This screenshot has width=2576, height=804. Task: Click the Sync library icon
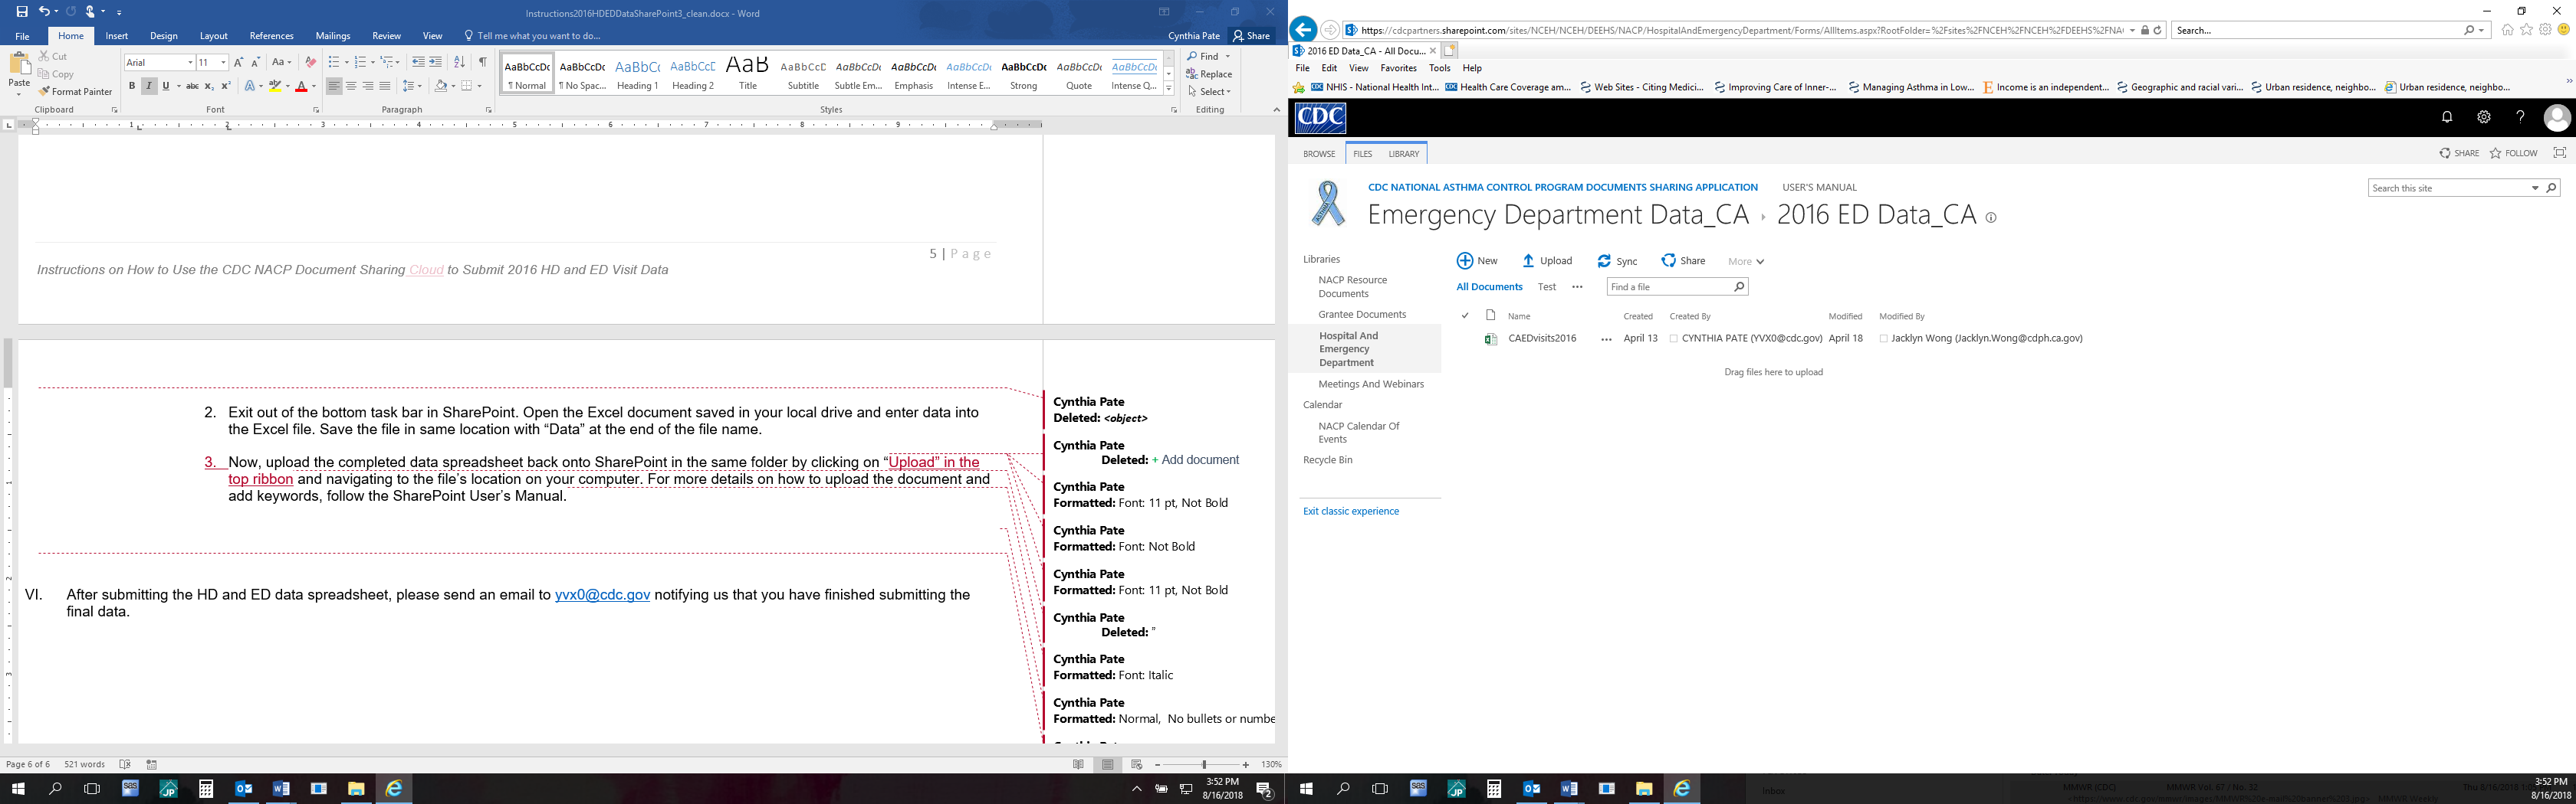tap(1604, 262)
